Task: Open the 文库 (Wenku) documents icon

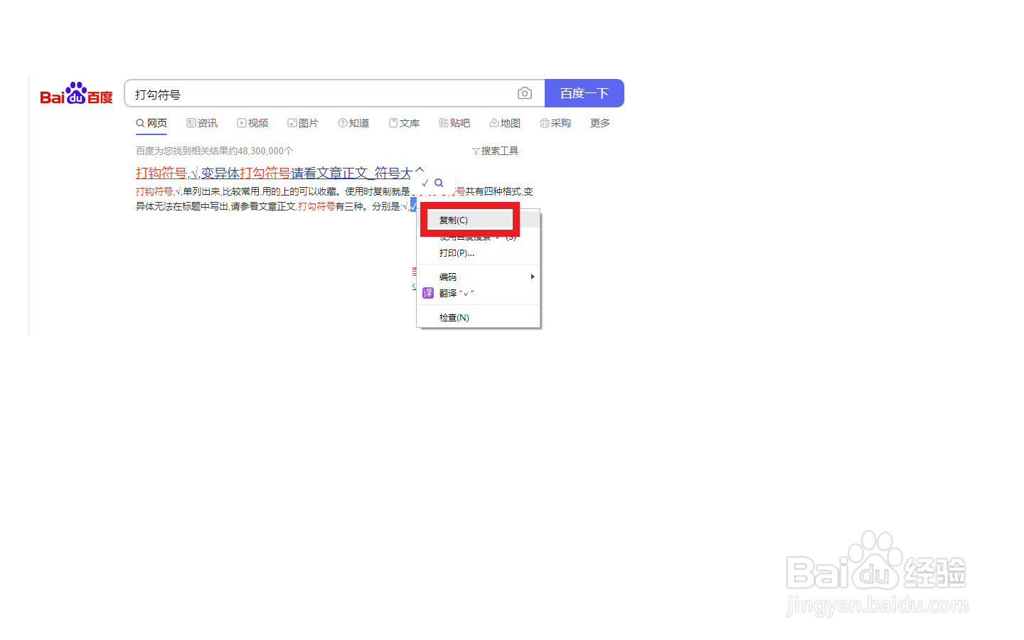Action: click(393, 122)
